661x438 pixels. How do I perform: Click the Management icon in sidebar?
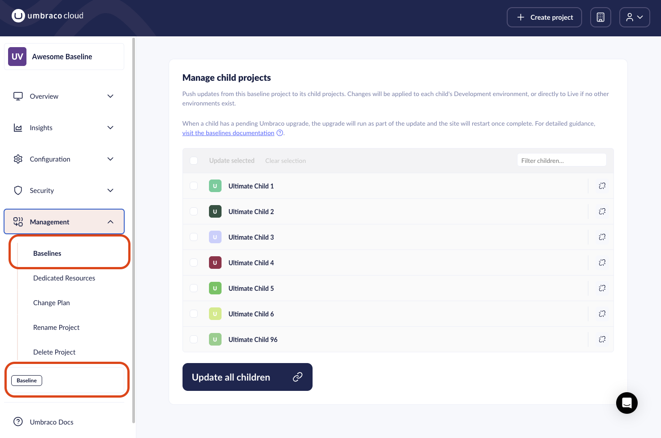pos(18,222)
